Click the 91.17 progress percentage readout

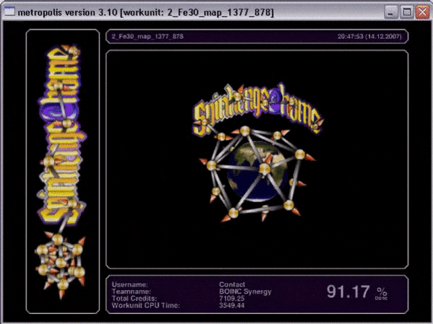pyautogui.click(x=348, y=292)
